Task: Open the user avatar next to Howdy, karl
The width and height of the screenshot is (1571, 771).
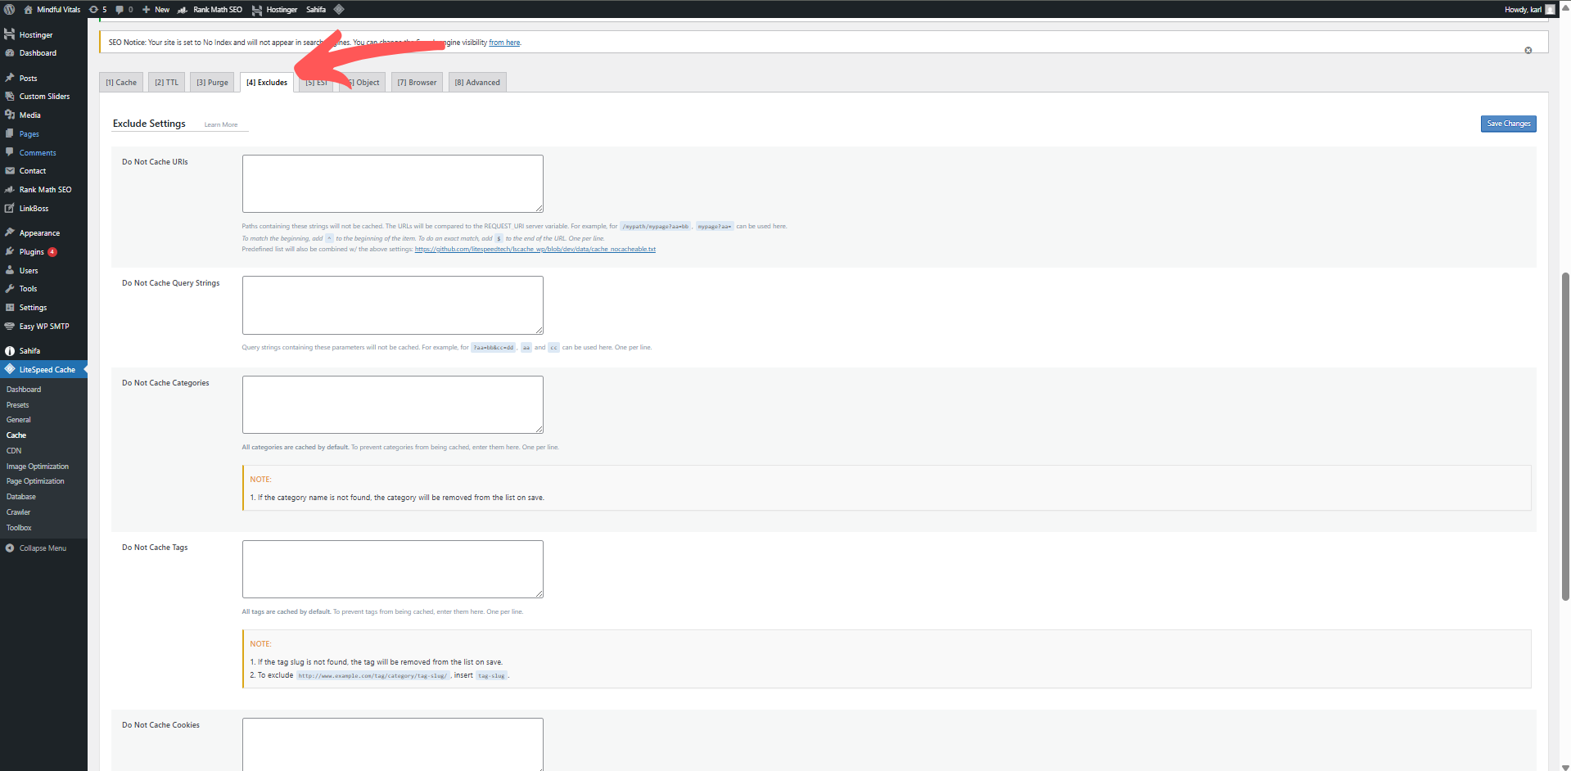Action: (x=1550, y=10)
